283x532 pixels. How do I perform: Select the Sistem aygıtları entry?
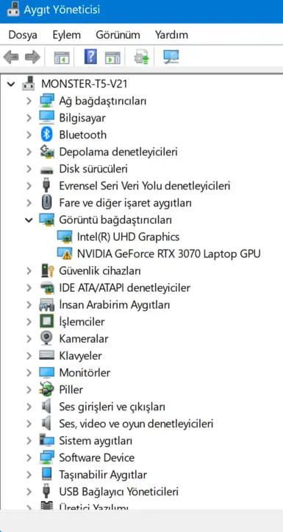click(x=96, y=441)
